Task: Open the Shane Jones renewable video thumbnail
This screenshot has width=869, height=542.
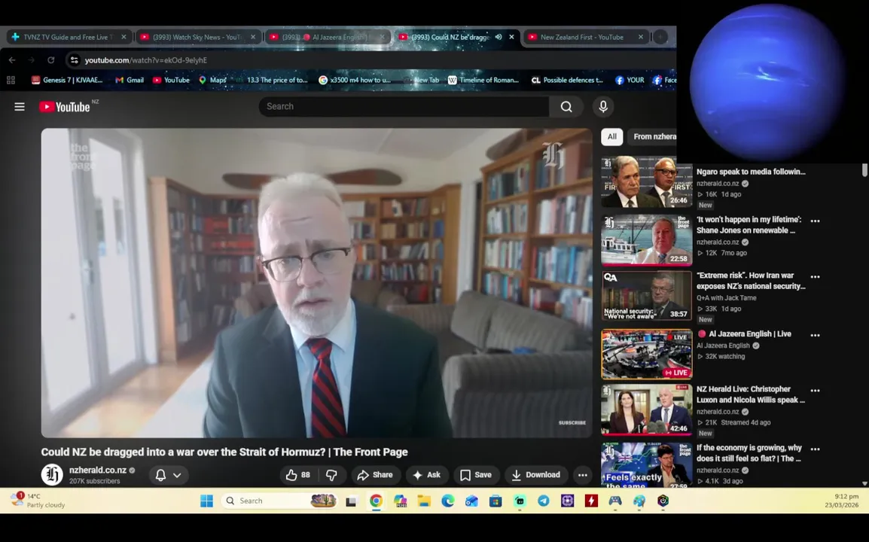Action: click(646, 240)
